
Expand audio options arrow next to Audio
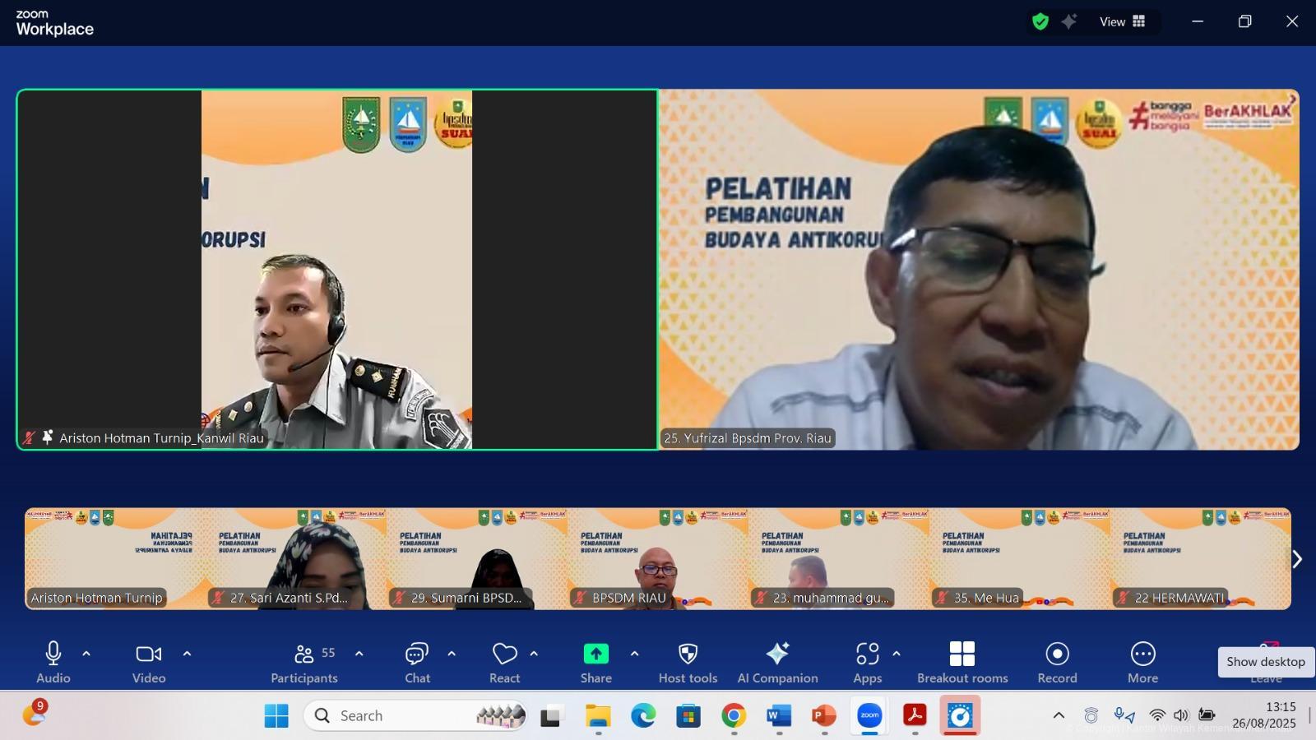(86, 654)
